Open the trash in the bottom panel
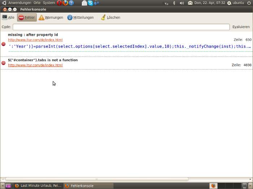 245,186
